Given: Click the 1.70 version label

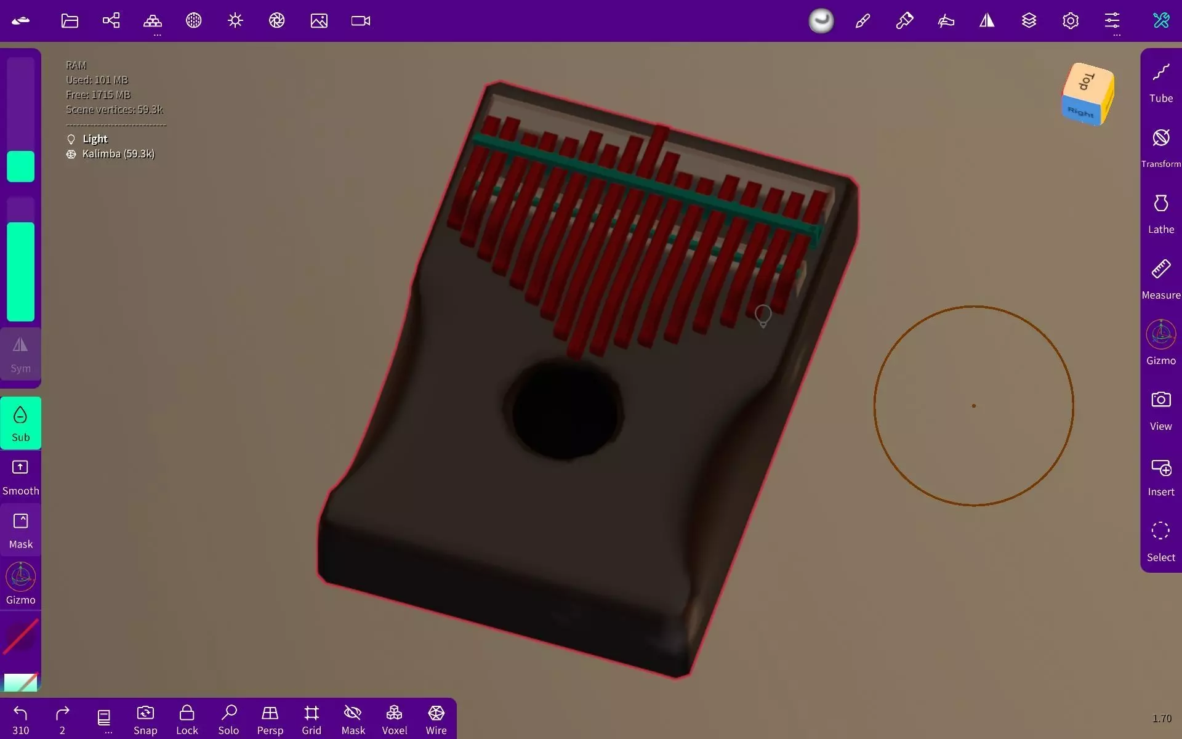Looking at the screenshot, I should (x=1162, y=718).
